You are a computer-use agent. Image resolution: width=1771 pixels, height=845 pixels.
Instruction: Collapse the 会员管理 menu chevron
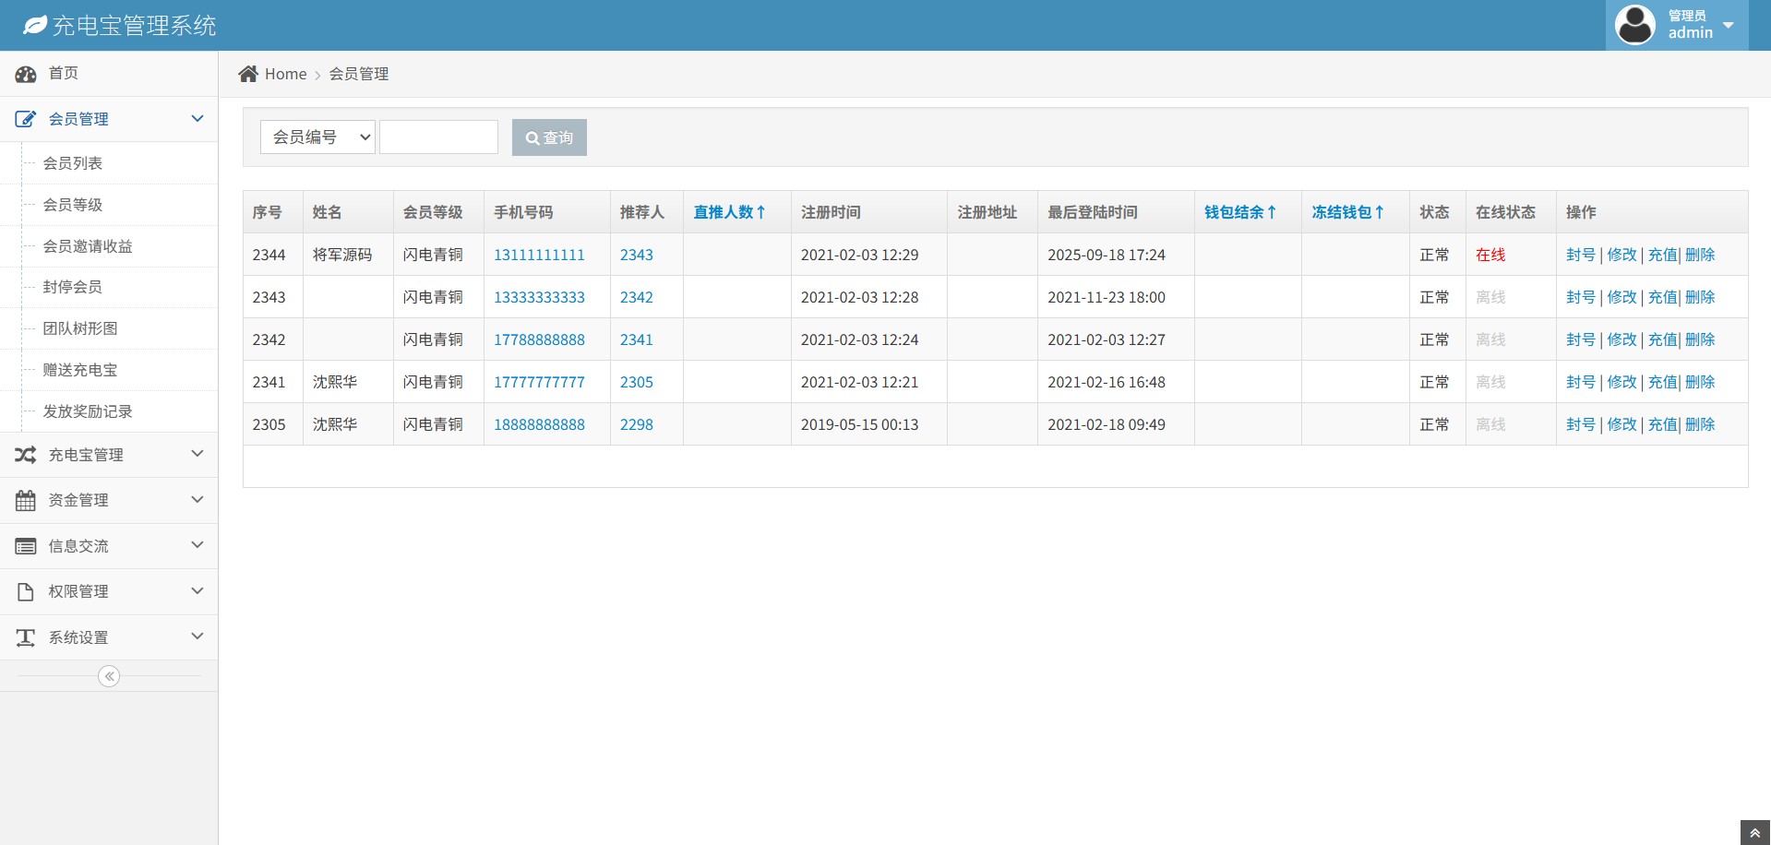(197, 119)
